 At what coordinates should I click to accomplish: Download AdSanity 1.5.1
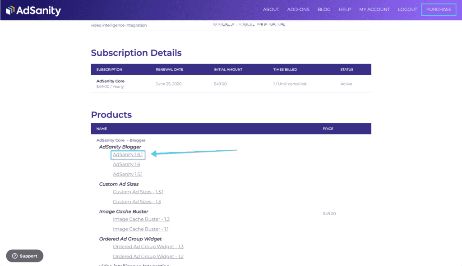[x=128, y=174]
